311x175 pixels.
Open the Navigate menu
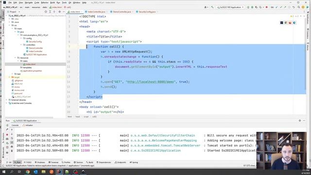29,2
